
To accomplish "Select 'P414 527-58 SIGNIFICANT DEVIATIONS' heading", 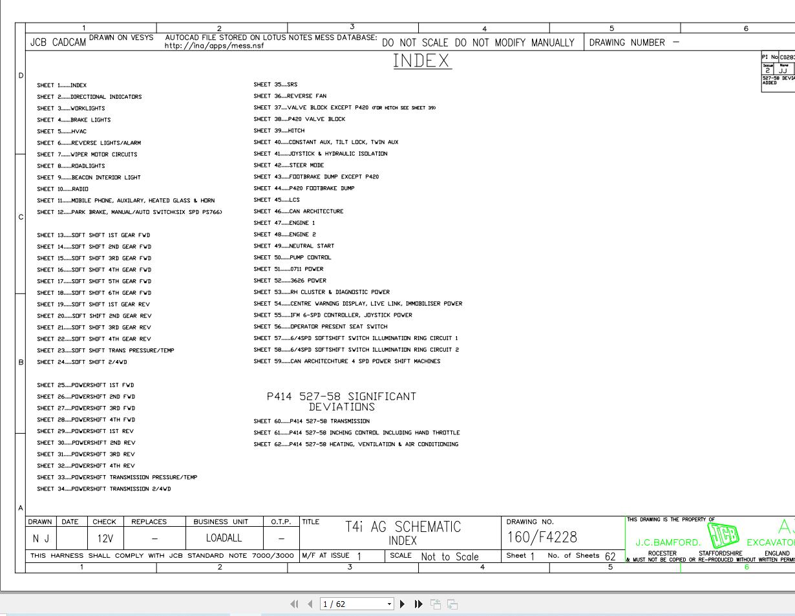I will tap(341, 401).
